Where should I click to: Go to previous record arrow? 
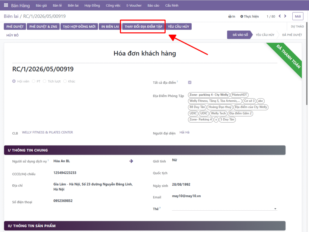(x=280, y=16)
